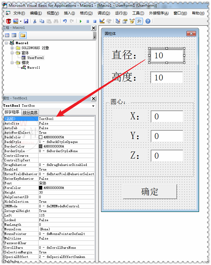The width and height of the screenshot is (211, 265).
Task: Select Macro11 module in project tree
Action: (x=34, y=67)
